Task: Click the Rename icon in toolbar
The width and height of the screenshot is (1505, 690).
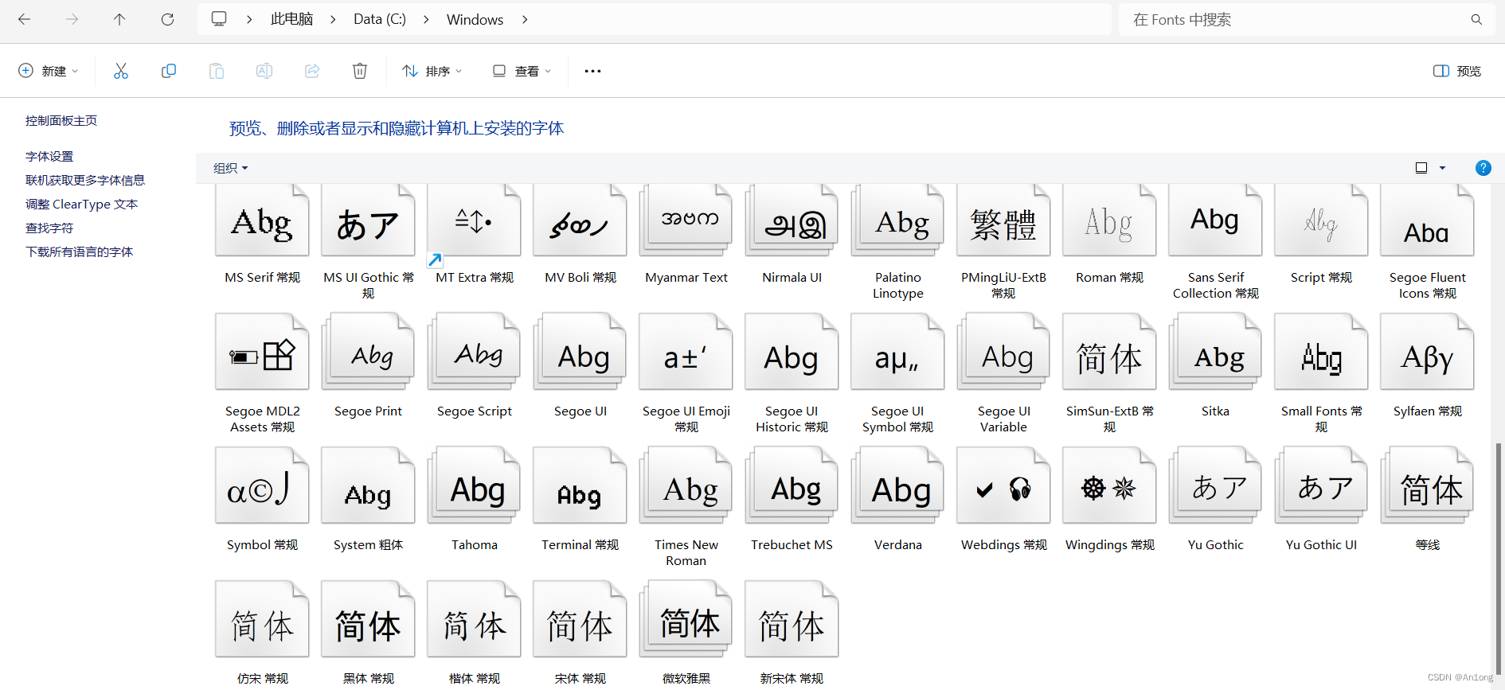Action: (264, 71)
